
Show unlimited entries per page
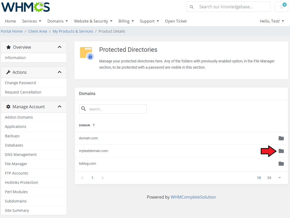(280, 178)
